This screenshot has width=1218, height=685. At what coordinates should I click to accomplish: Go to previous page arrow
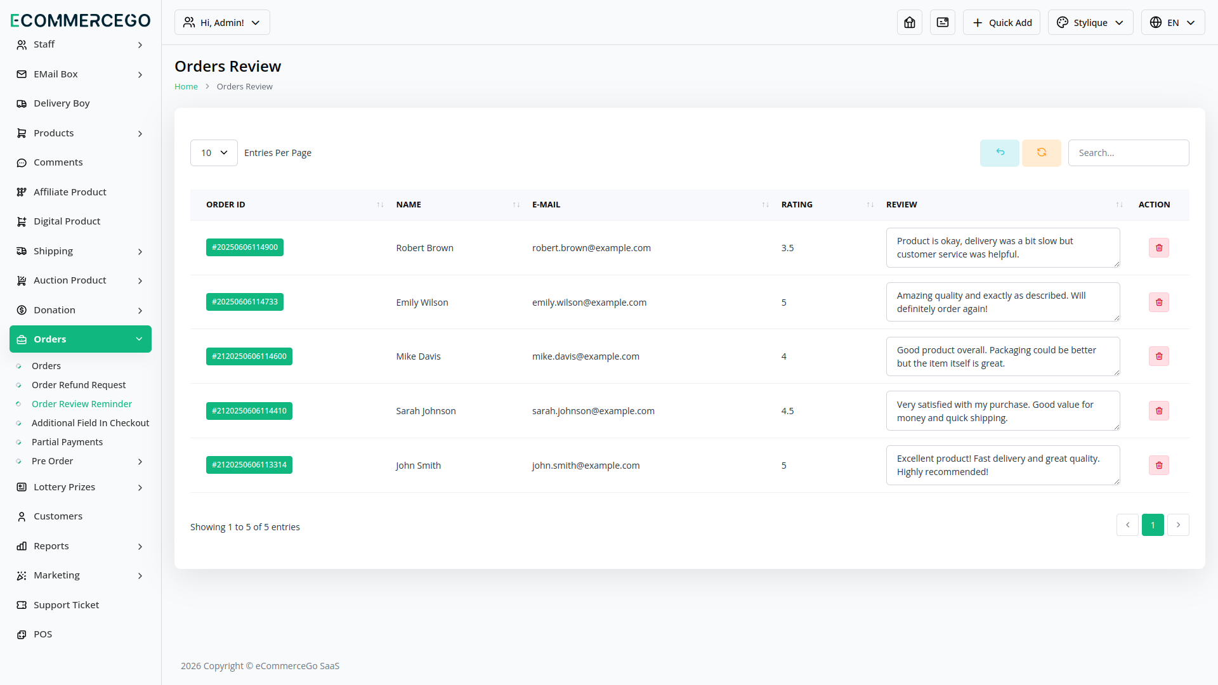(1127, 525)
